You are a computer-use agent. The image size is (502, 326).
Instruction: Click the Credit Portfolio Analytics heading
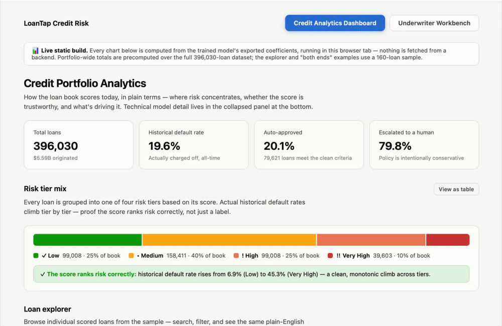85,83
